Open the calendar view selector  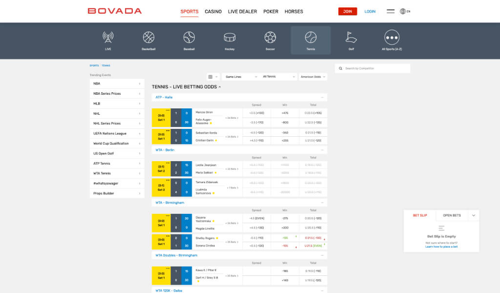pyautogui.click(x=213, y=77)
